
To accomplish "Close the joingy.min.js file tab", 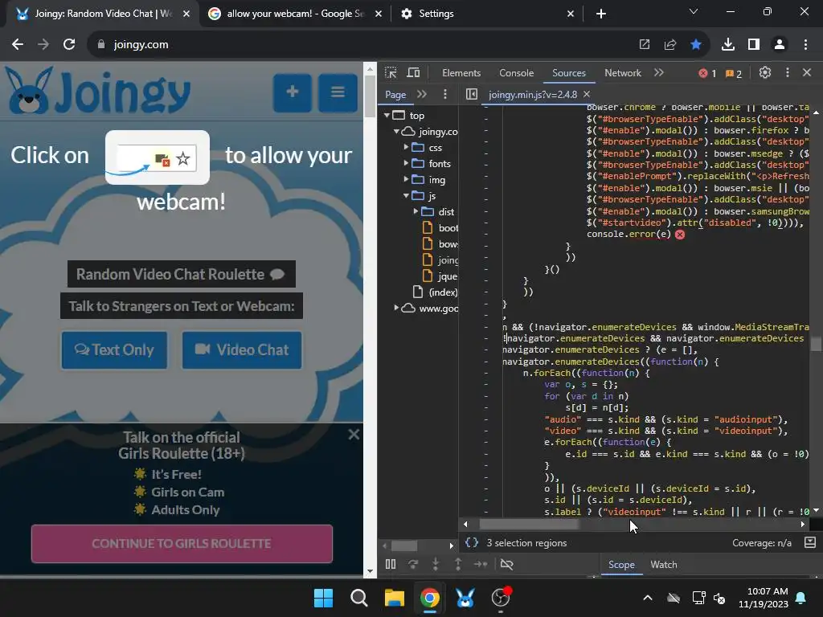I will [x=587, y=94].
